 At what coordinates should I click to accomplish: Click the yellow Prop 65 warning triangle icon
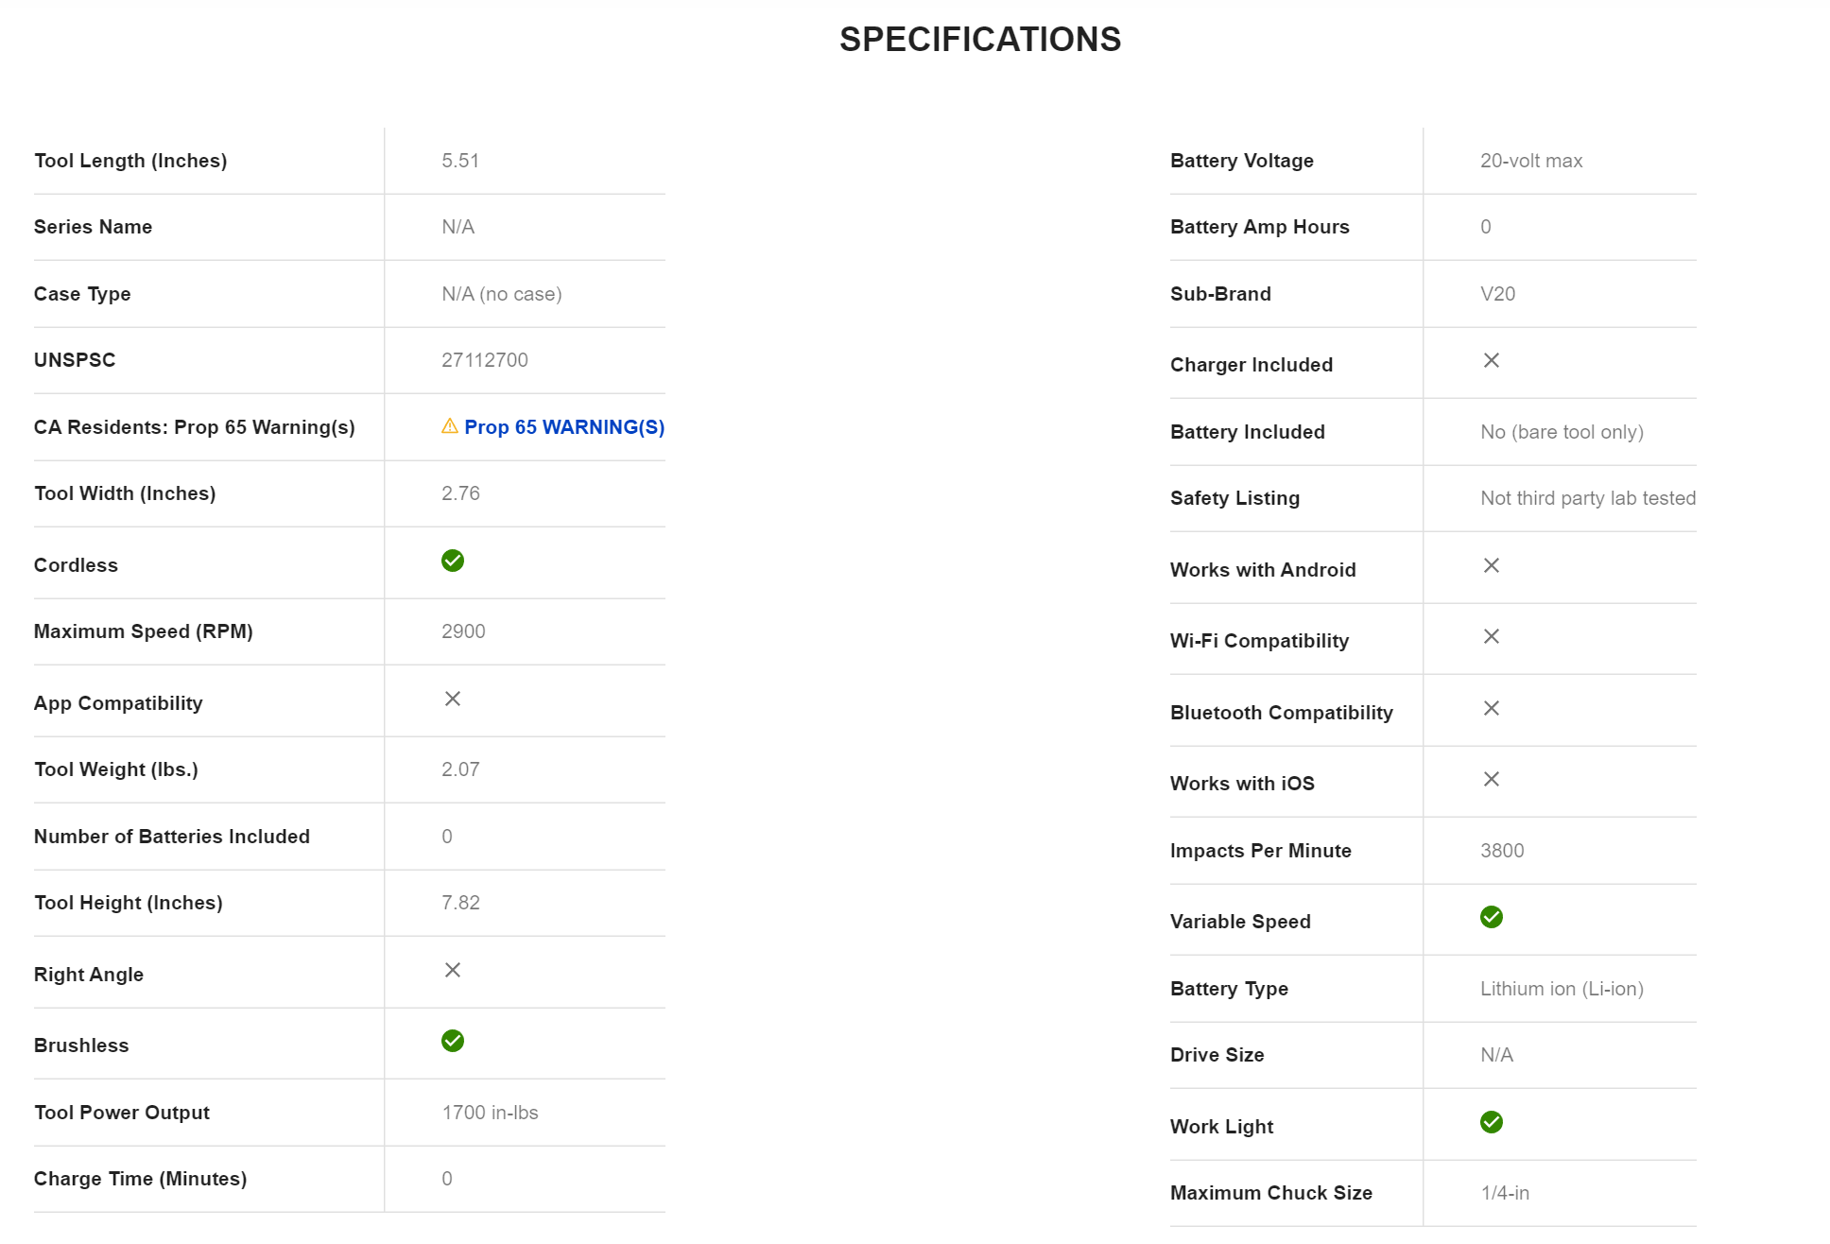click(450, 426)
